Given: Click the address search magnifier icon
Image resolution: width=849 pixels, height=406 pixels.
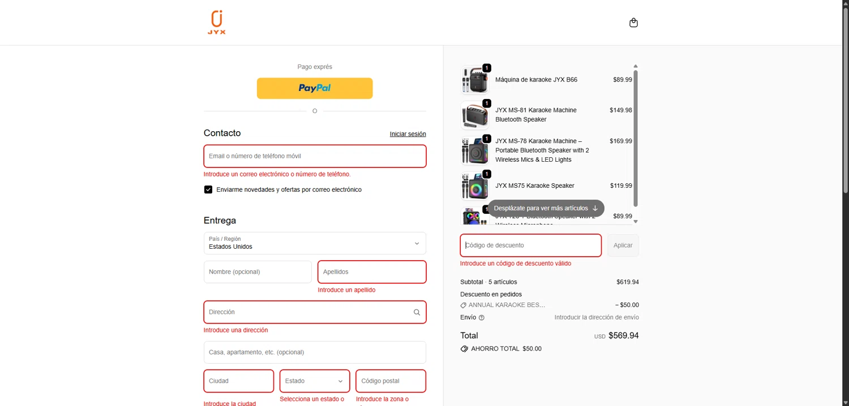Looking at the screenshot, I should pos(417,312).
